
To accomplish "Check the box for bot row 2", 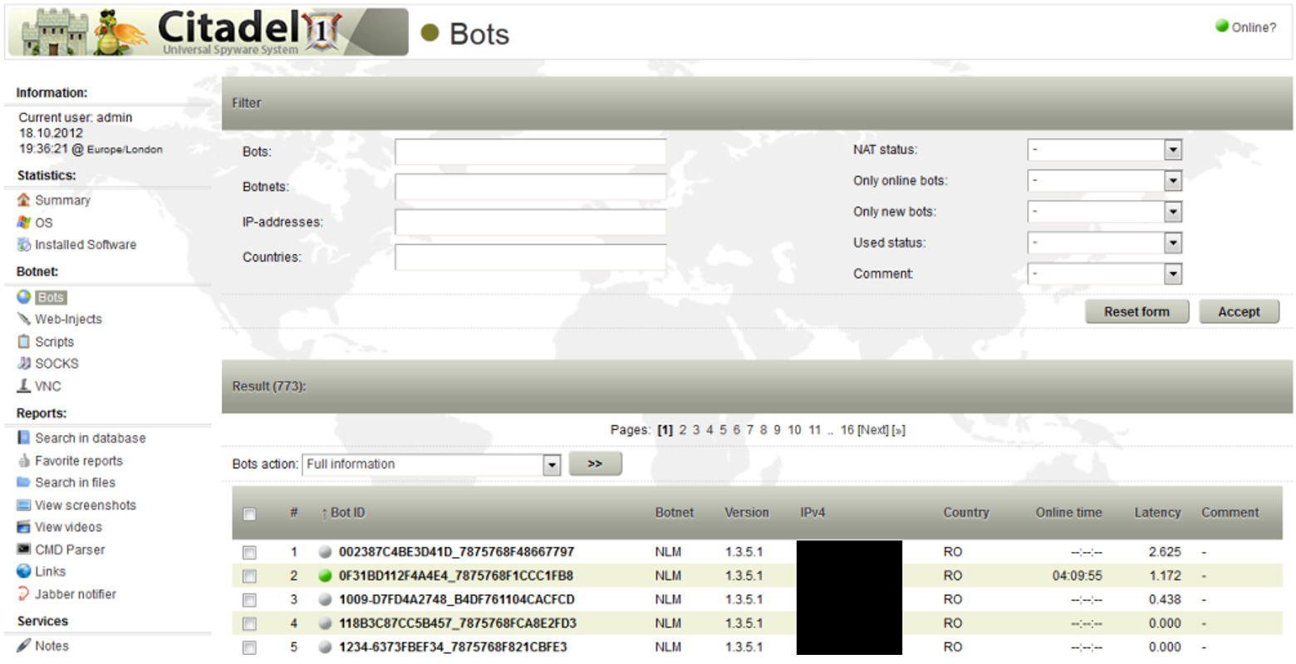I will [249, 576].
